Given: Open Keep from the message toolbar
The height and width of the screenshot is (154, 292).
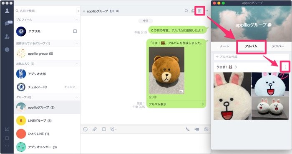Looking at the screenshot, I should (x=104, y=129).
